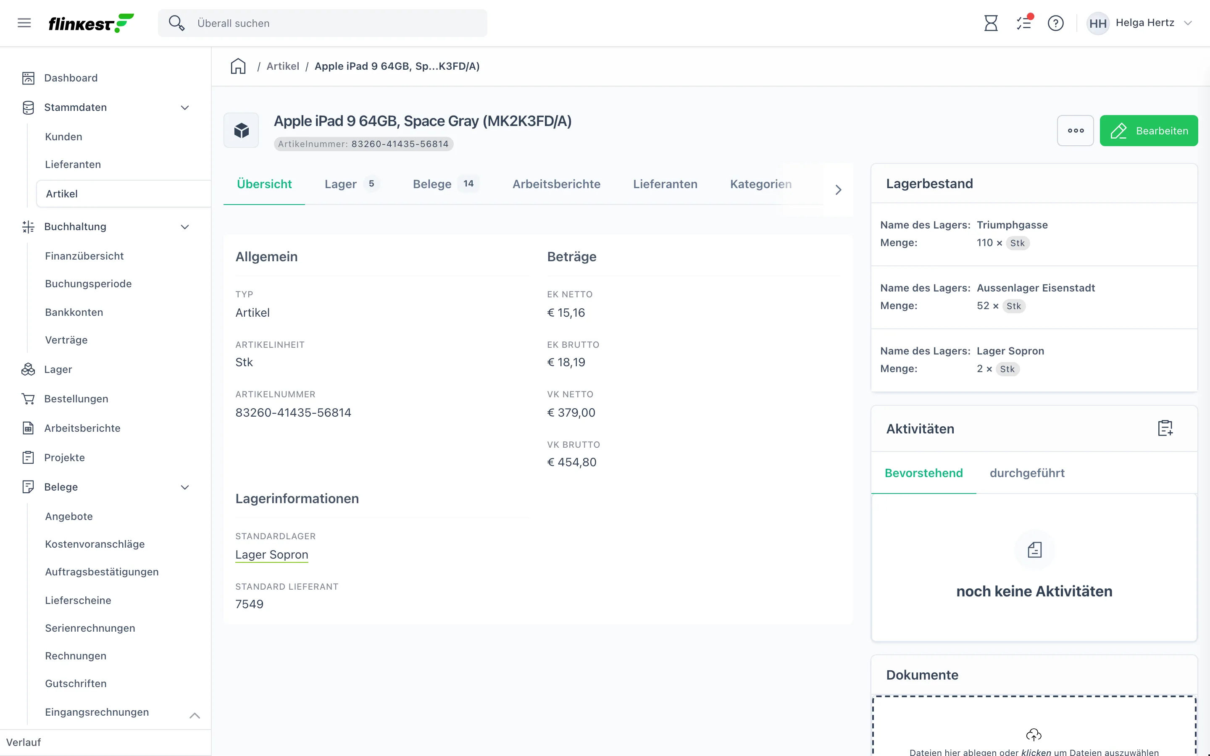This screenshot has height=756, width=1210.
Task: Focus the Überall suchen search field
Action: coord(323,23)
